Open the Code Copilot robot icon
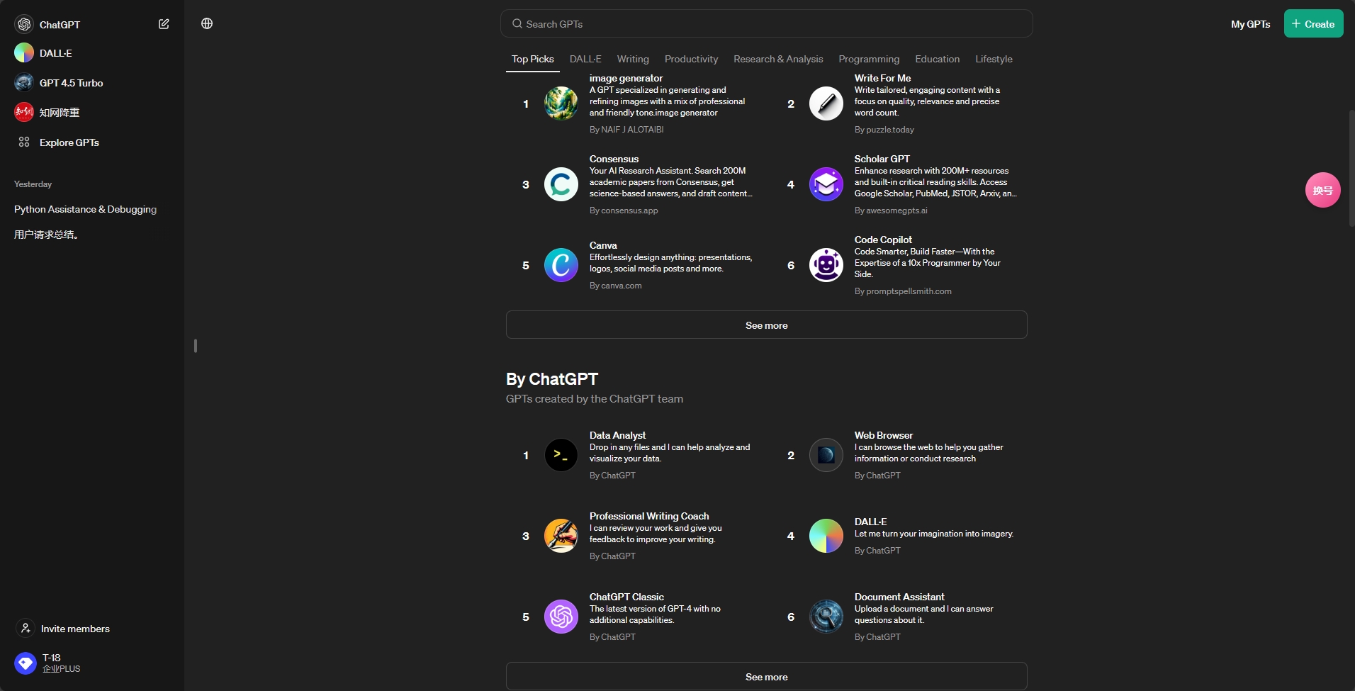The image size is (1355, 691). coord(826,265)
